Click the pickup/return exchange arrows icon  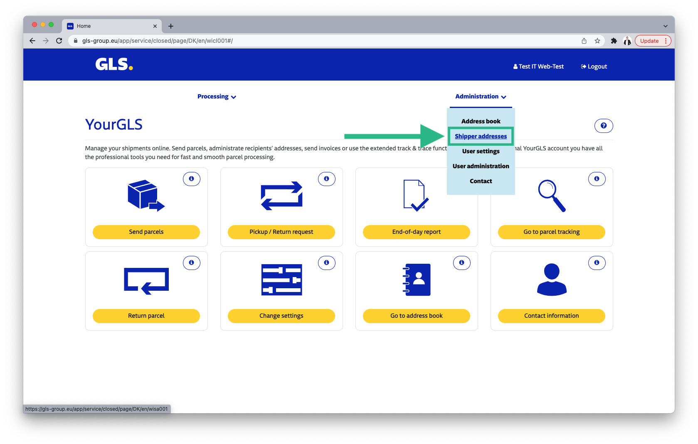pos(281,196)
